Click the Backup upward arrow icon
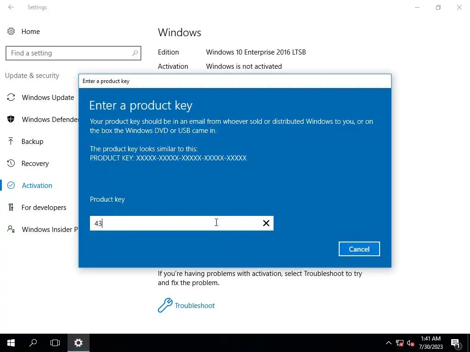The width and height of the screenshot is (470, 352). click(x=11, y=141)
